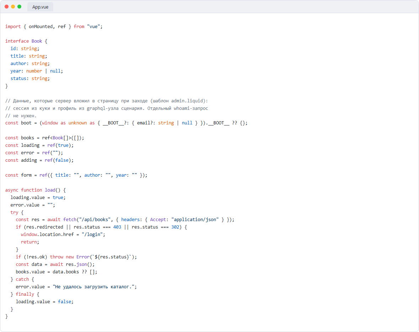Click the "const data = await res.json();" line
Screen dimensions: 419x332
[55, 264]
